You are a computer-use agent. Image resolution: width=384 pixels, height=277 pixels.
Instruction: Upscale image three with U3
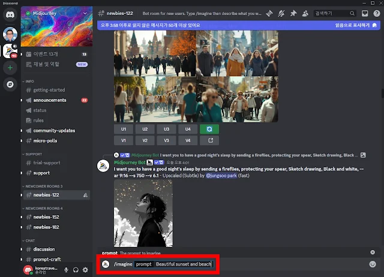(167, 129)
